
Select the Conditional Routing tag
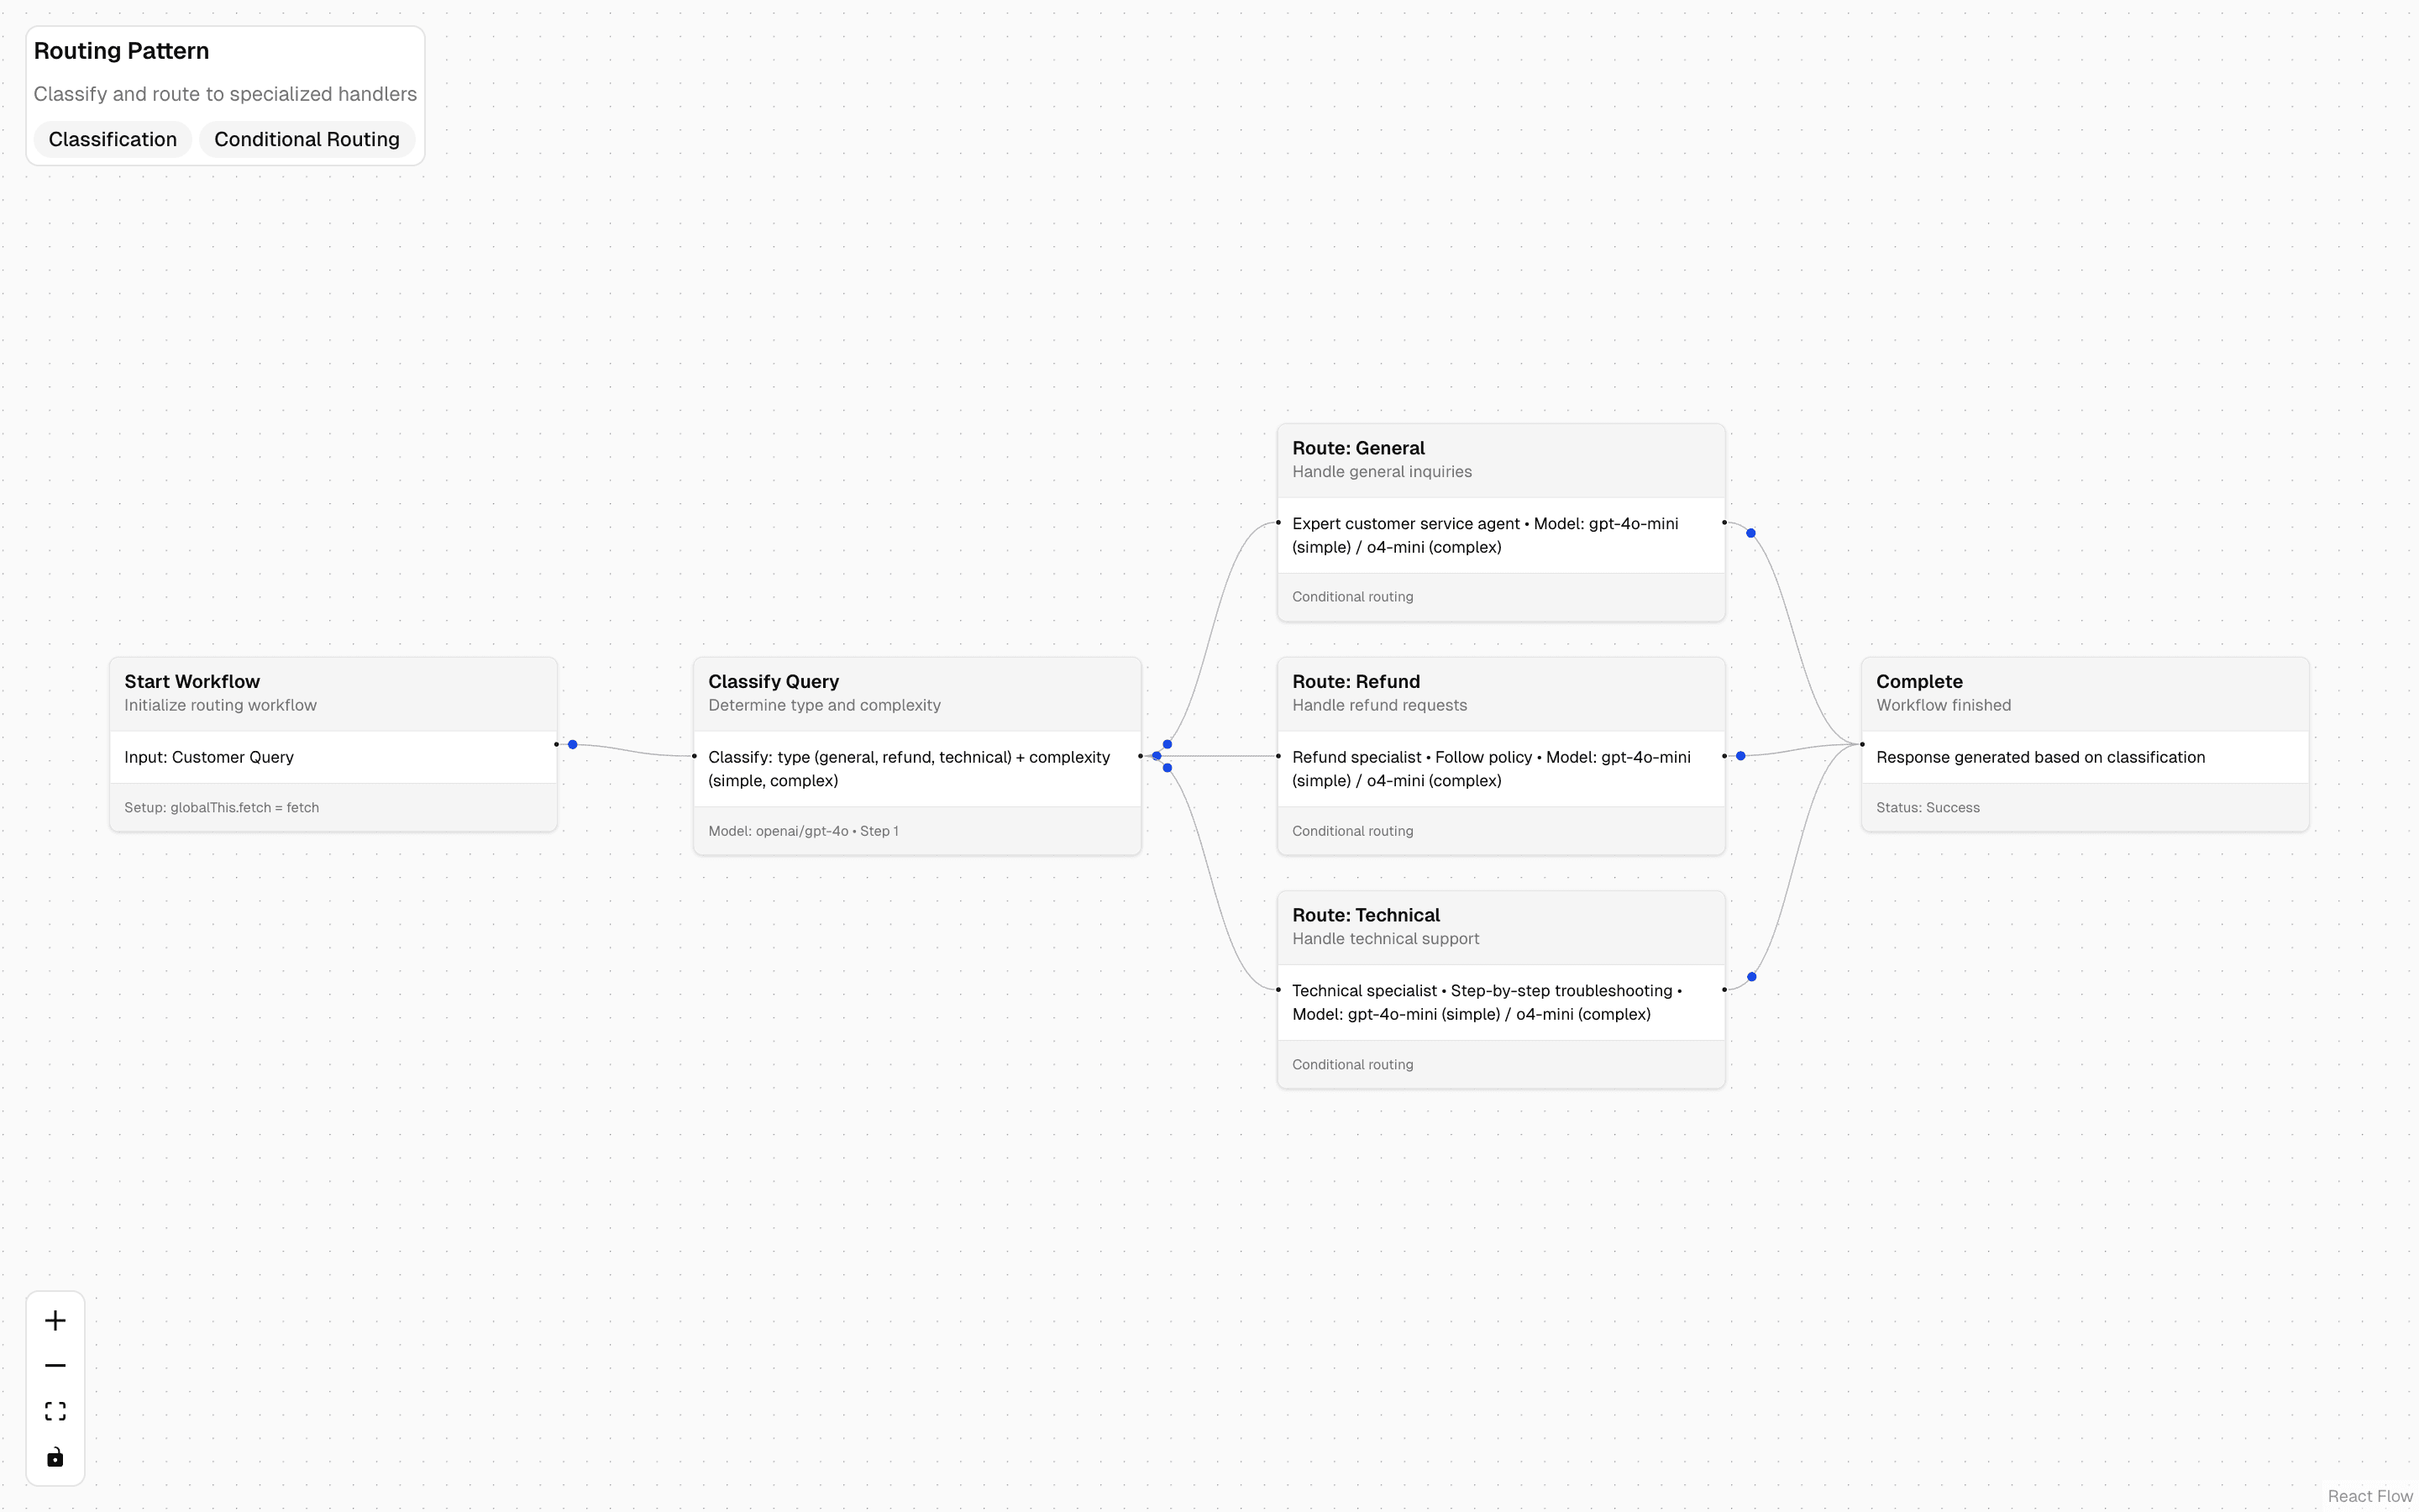pos(307,139)
